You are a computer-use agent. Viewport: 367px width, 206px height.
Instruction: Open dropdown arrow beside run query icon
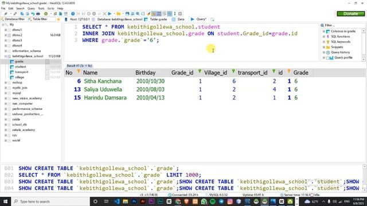(x=114, y=14)
